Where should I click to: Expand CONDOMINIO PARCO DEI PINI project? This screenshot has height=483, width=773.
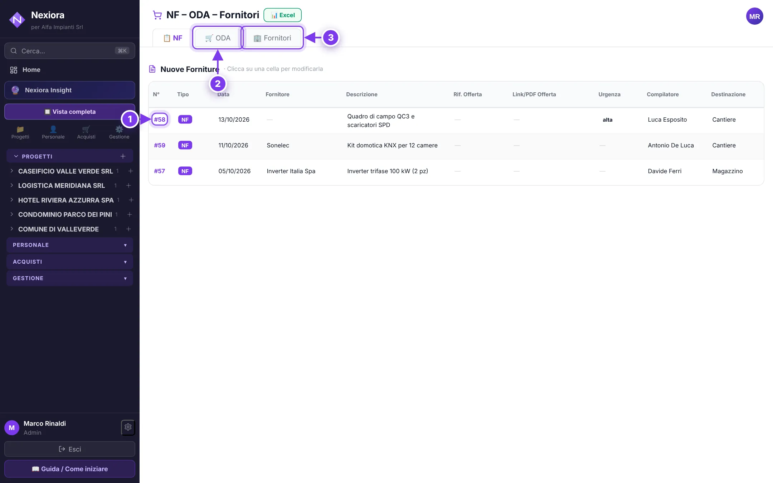pyautogui.click(x=12, y=214)
